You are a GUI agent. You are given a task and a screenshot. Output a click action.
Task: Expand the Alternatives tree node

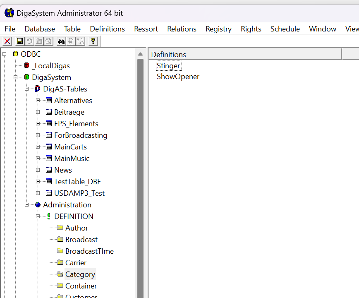37,100
